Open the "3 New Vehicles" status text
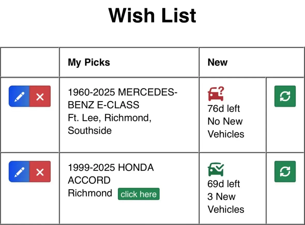The height and width of the screenshot is (225, 305). coord(226,203)
